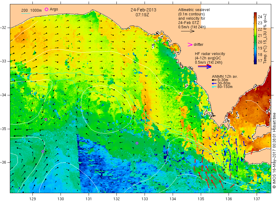
Task: Click the 137 longitude axis label
Action: [x=257, y=199]
